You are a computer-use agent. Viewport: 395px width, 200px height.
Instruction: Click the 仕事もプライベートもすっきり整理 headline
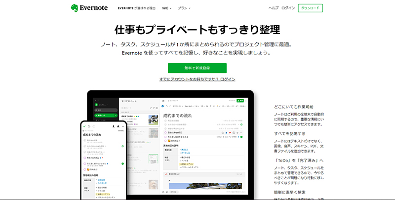point(197,30)
